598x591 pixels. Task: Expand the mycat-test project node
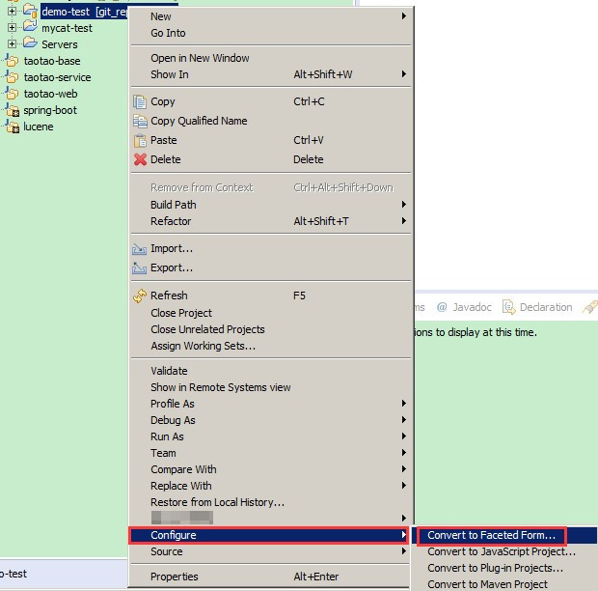(x=12, y=27)
